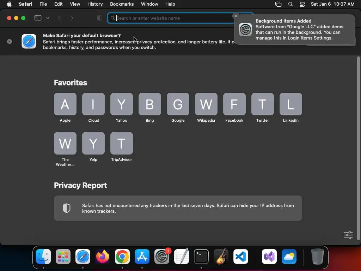
Task: Dismiss the Background Items Added notification
Action: point(235,16)
